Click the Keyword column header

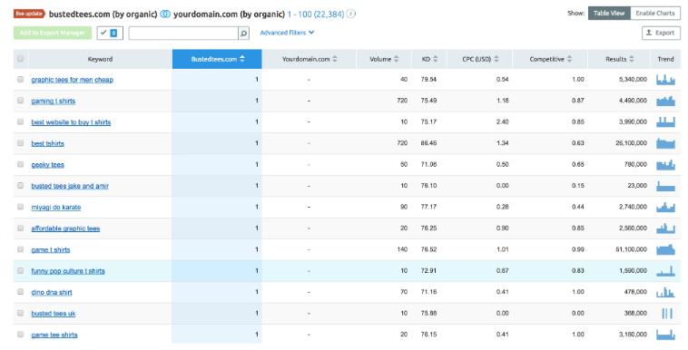pyautogui.click(x=100, y=59)
